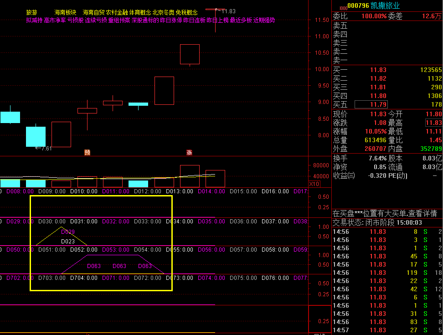Click the pink 高市净率 label

[55, 21]
